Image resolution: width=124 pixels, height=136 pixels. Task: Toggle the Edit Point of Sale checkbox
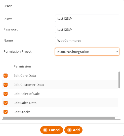[6, 94]
